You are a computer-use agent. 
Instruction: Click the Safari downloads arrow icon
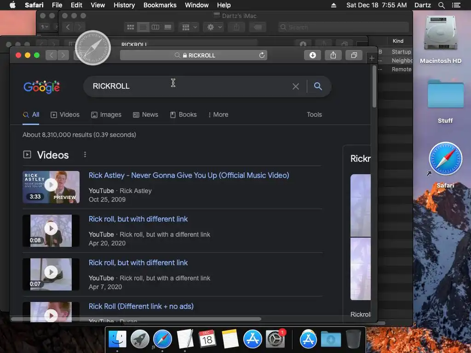coord(312,55)
